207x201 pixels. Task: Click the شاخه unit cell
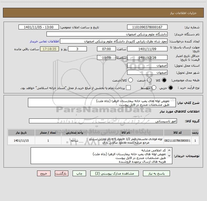(x=74, y=141)
